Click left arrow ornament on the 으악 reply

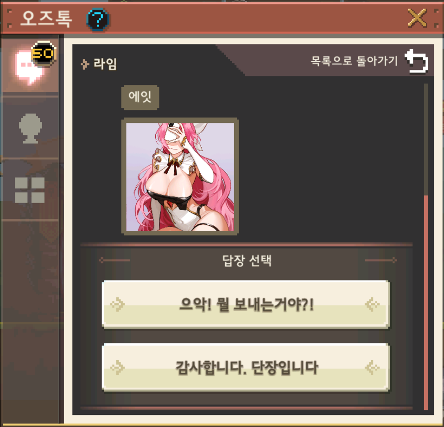click(x=118, y=305)
